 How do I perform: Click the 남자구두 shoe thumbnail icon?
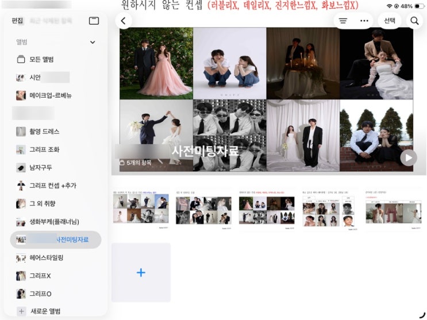[x=21, y=168]
